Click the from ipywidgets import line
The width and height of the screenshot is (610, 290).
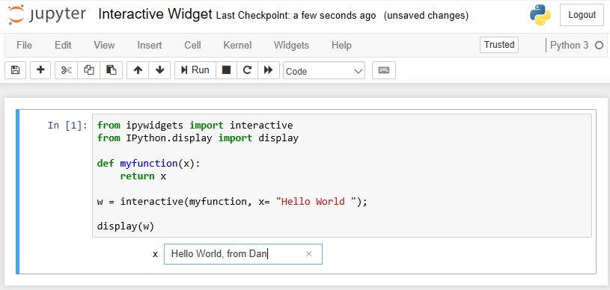pyautogui.click(x=195, y=125)
